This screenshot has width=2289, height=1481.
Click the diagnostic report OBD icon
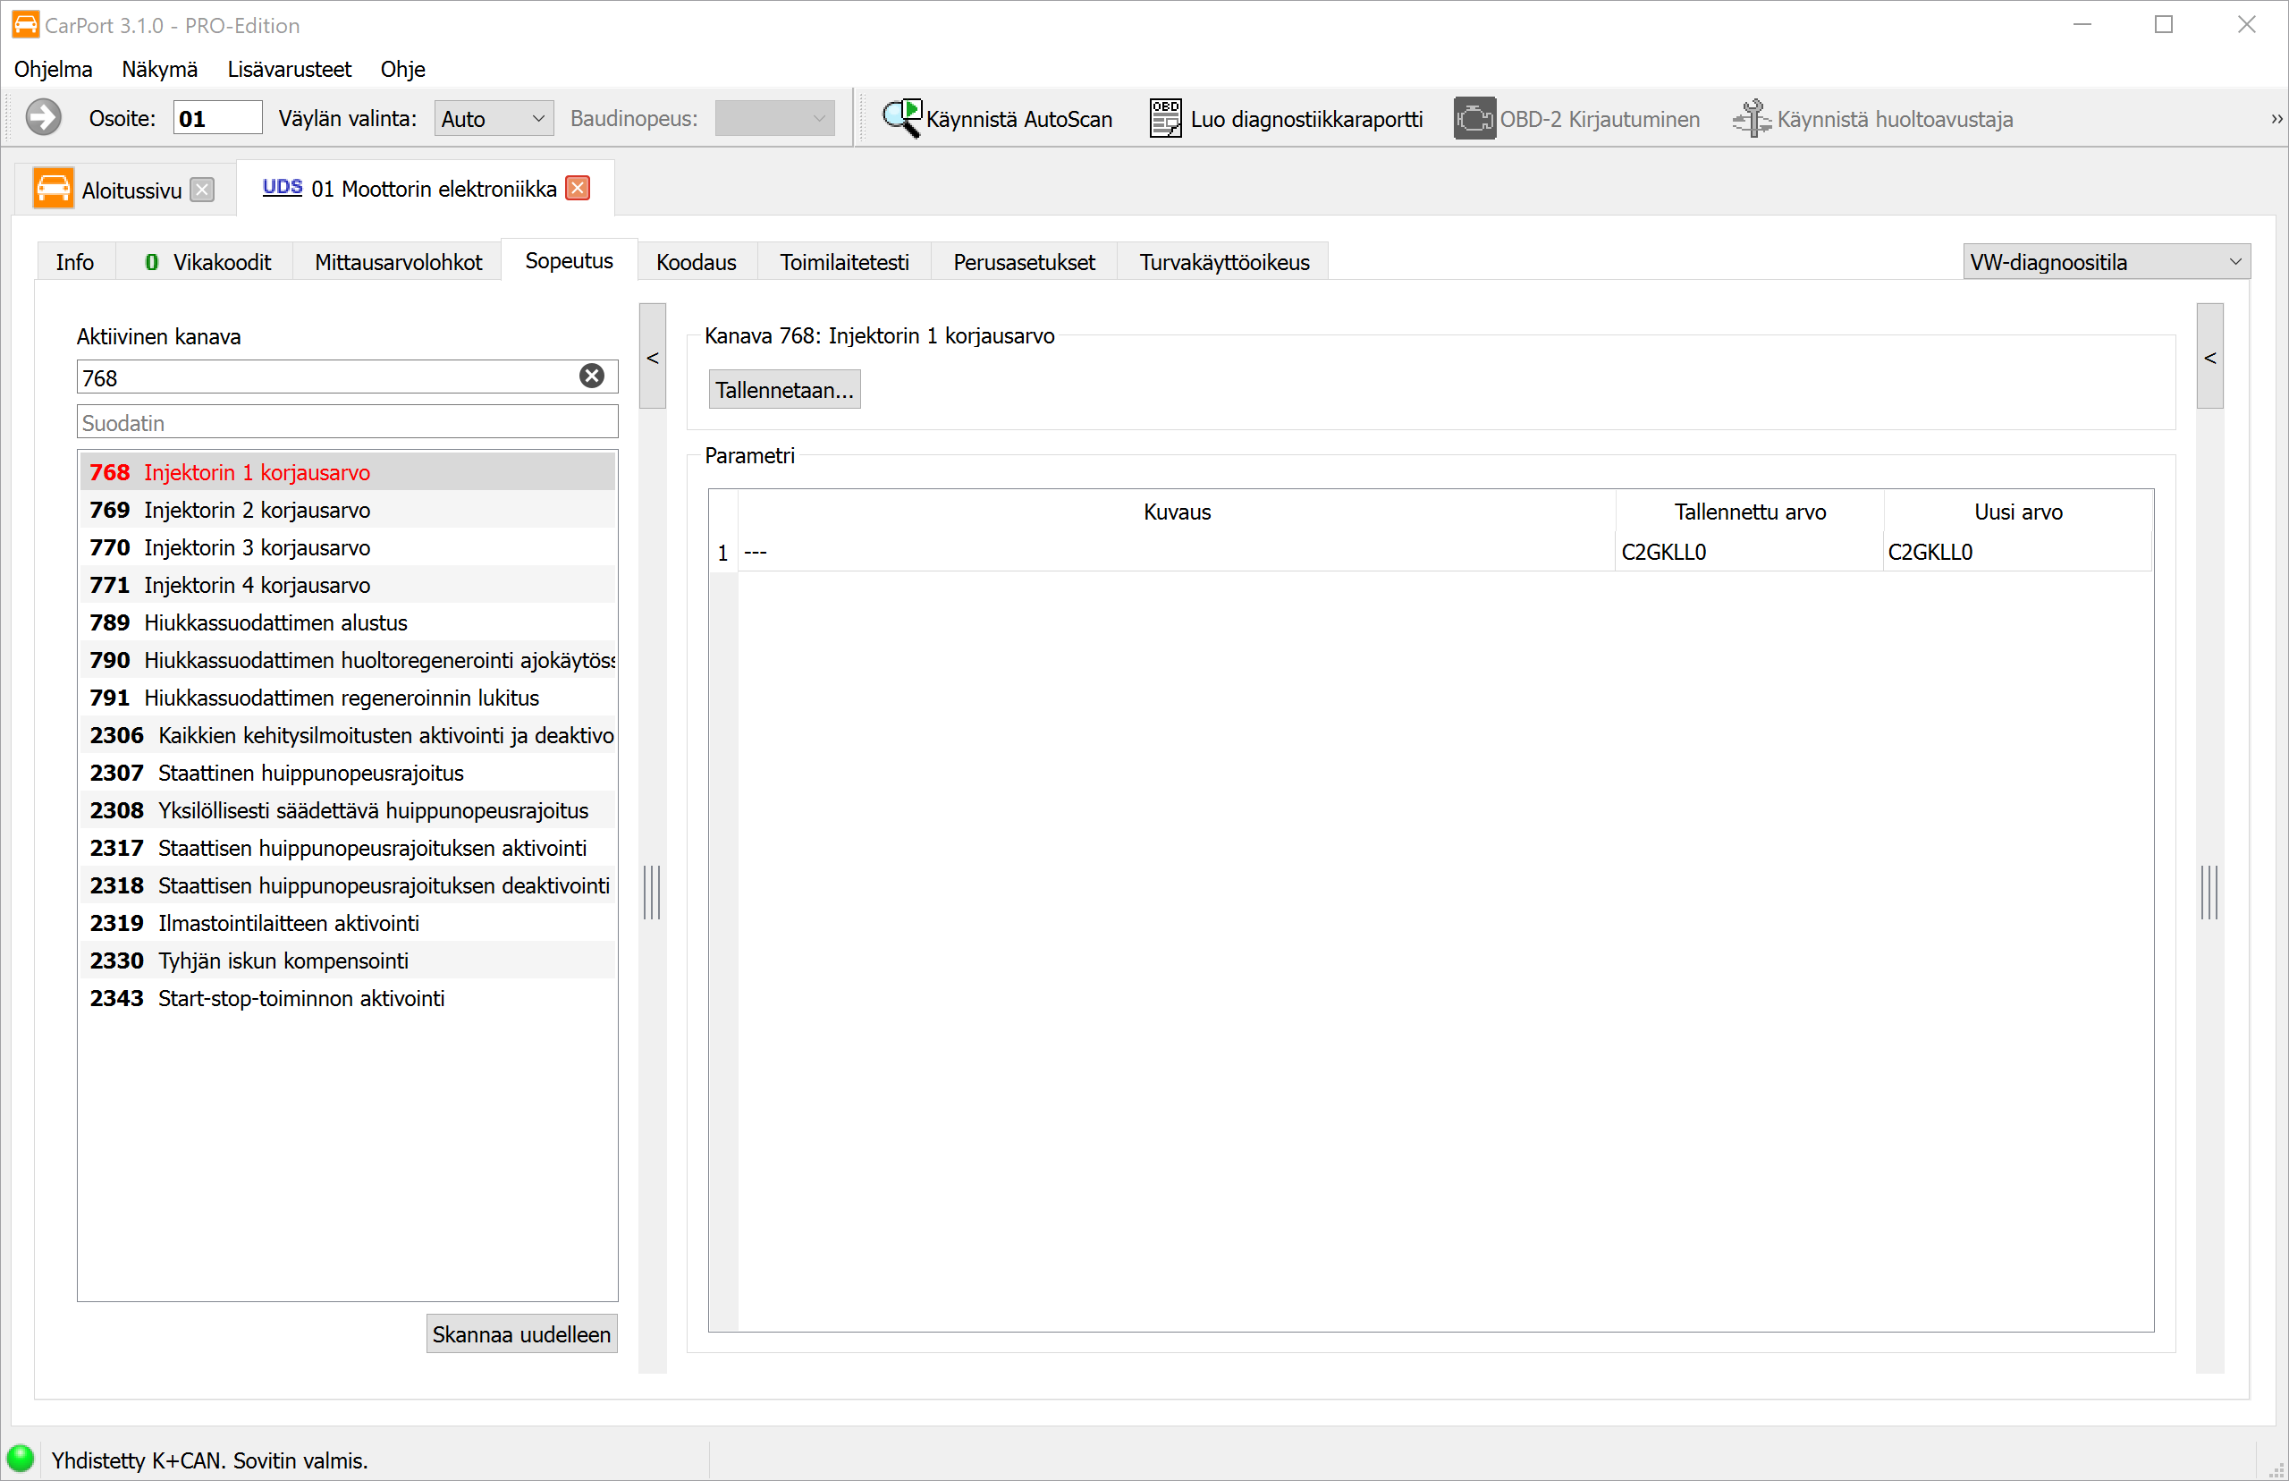tap(1165, 118)
